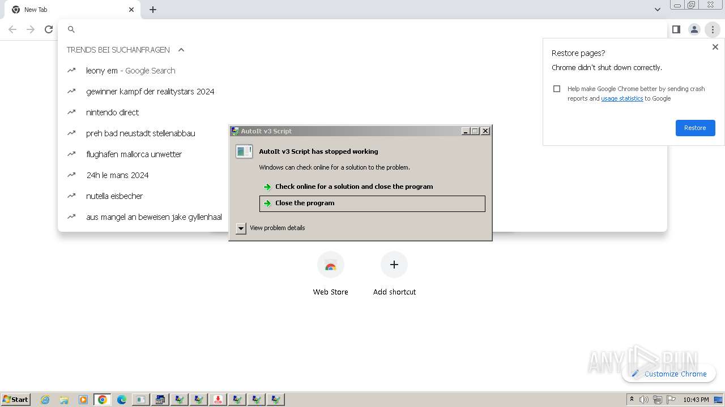Click trend arrow icon beside nutella eisbecher
Viewport: 725px width, 407px height.
pos(71,196)
